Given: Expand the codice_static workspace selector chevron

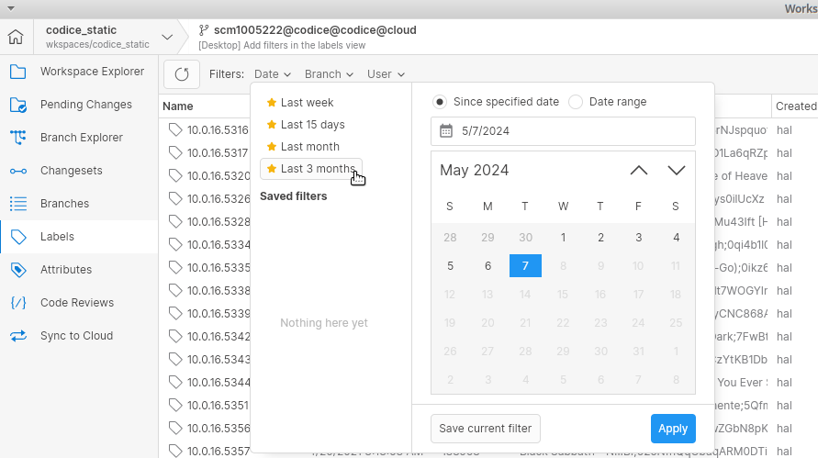Looking at the screenshot, I should [167, 37].
